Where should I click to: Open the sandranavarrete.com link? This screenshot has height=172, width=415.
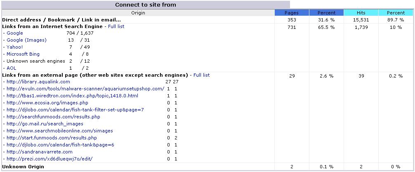click(x=40, y=152)
